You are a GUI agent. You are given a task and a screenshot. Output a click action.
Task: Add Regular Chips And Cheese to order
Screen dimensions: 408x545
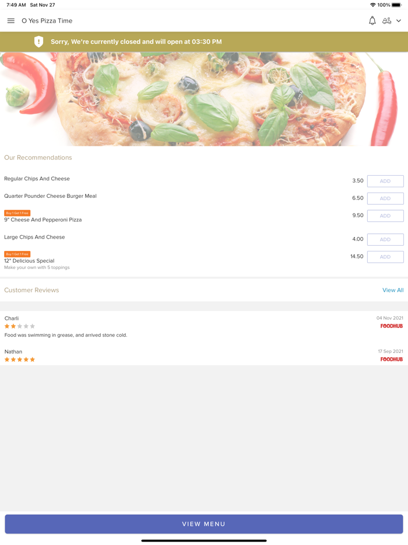tap(385, 181)
